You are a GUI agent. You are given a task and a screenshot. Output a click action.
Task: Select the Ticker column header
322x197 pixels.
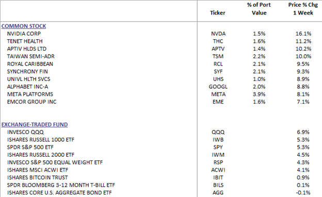218,13
